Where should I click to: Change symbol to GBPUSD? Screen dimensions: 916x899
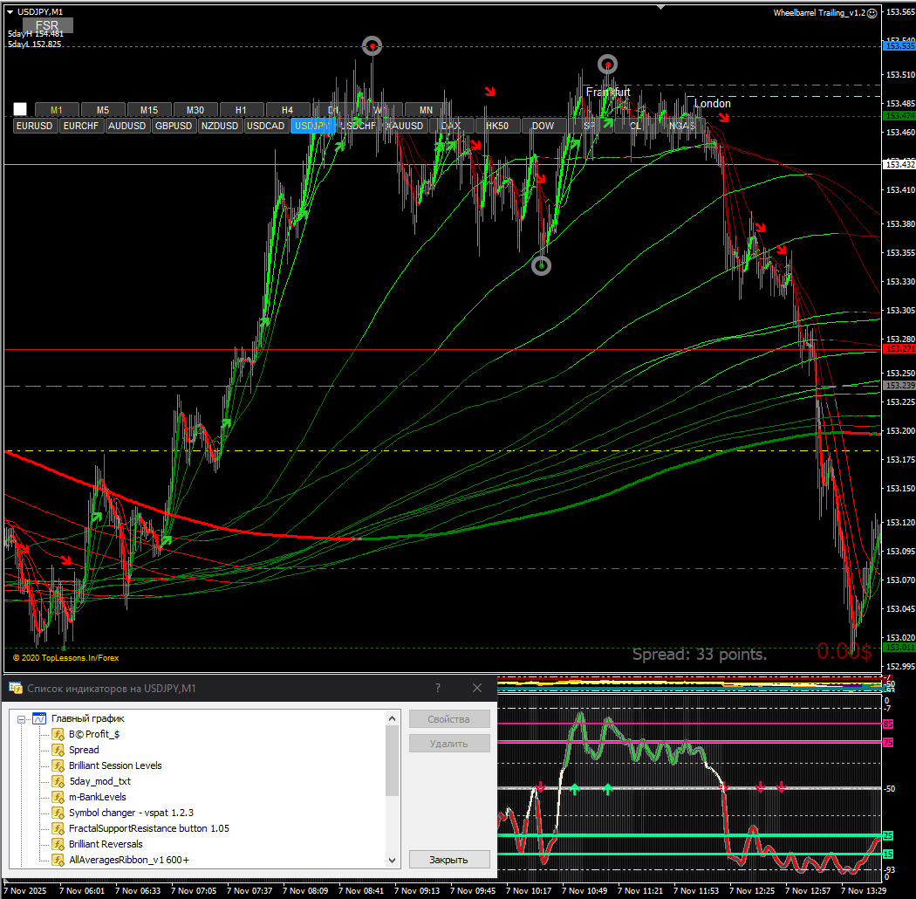[174, 126]
